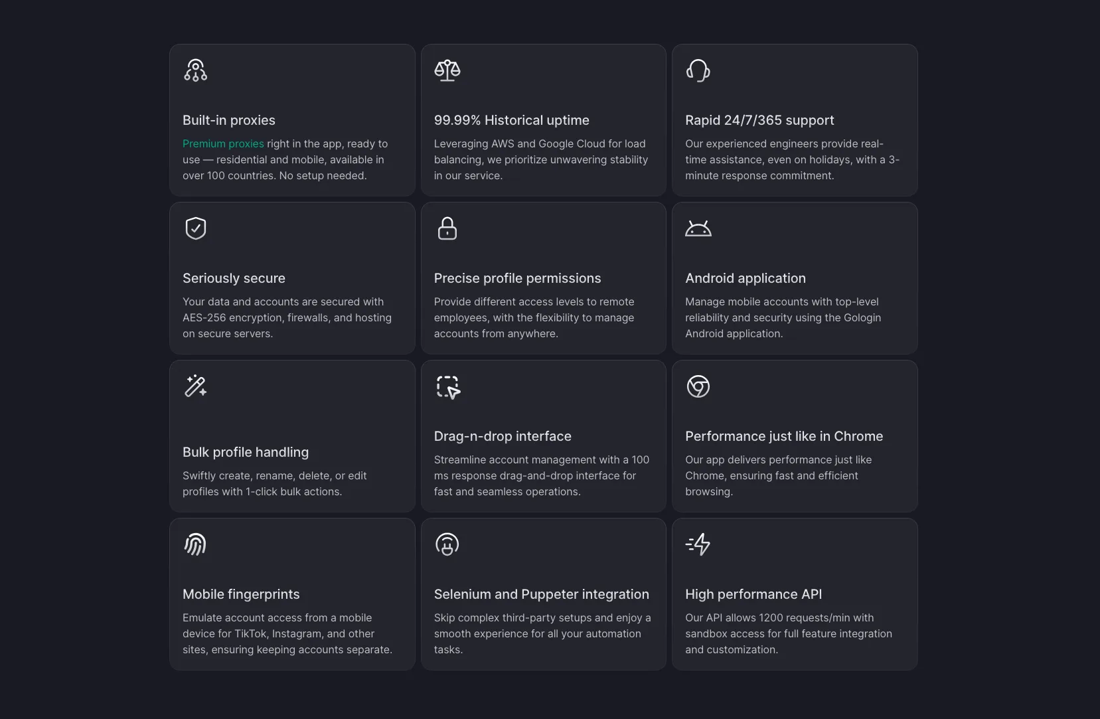Select the Seriously secure heading
This screenshot has width=1100, height=719.
pyautogui.click(x=234, y=278)
